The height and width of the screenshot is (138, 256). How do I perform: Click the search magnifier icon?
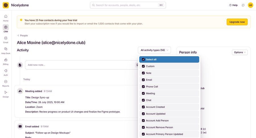tap(93, 5)
